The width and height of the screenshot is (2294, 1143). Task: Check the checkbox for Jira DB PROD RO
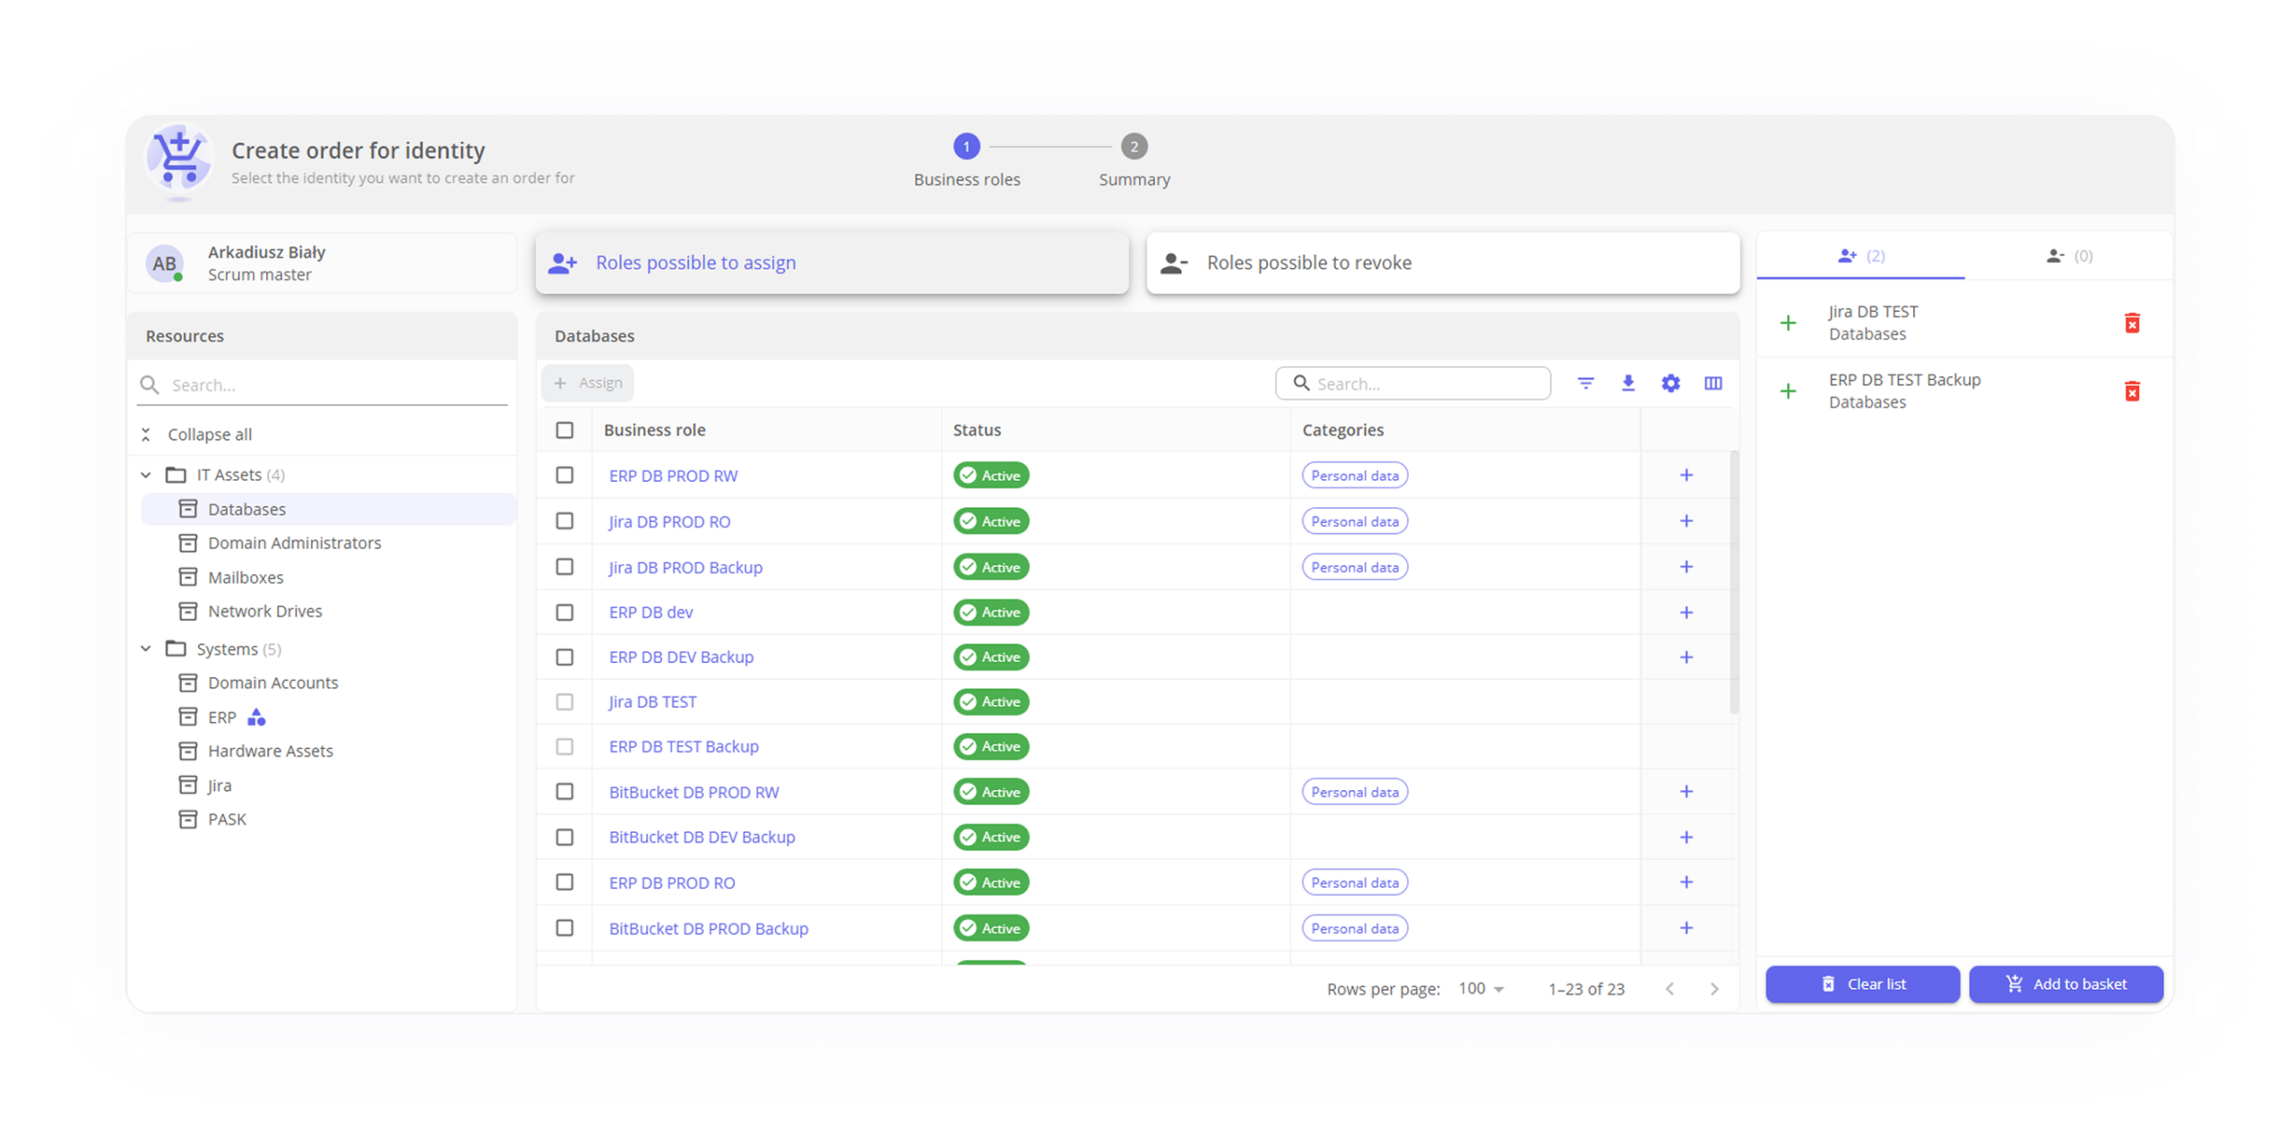tap(565, 521)
